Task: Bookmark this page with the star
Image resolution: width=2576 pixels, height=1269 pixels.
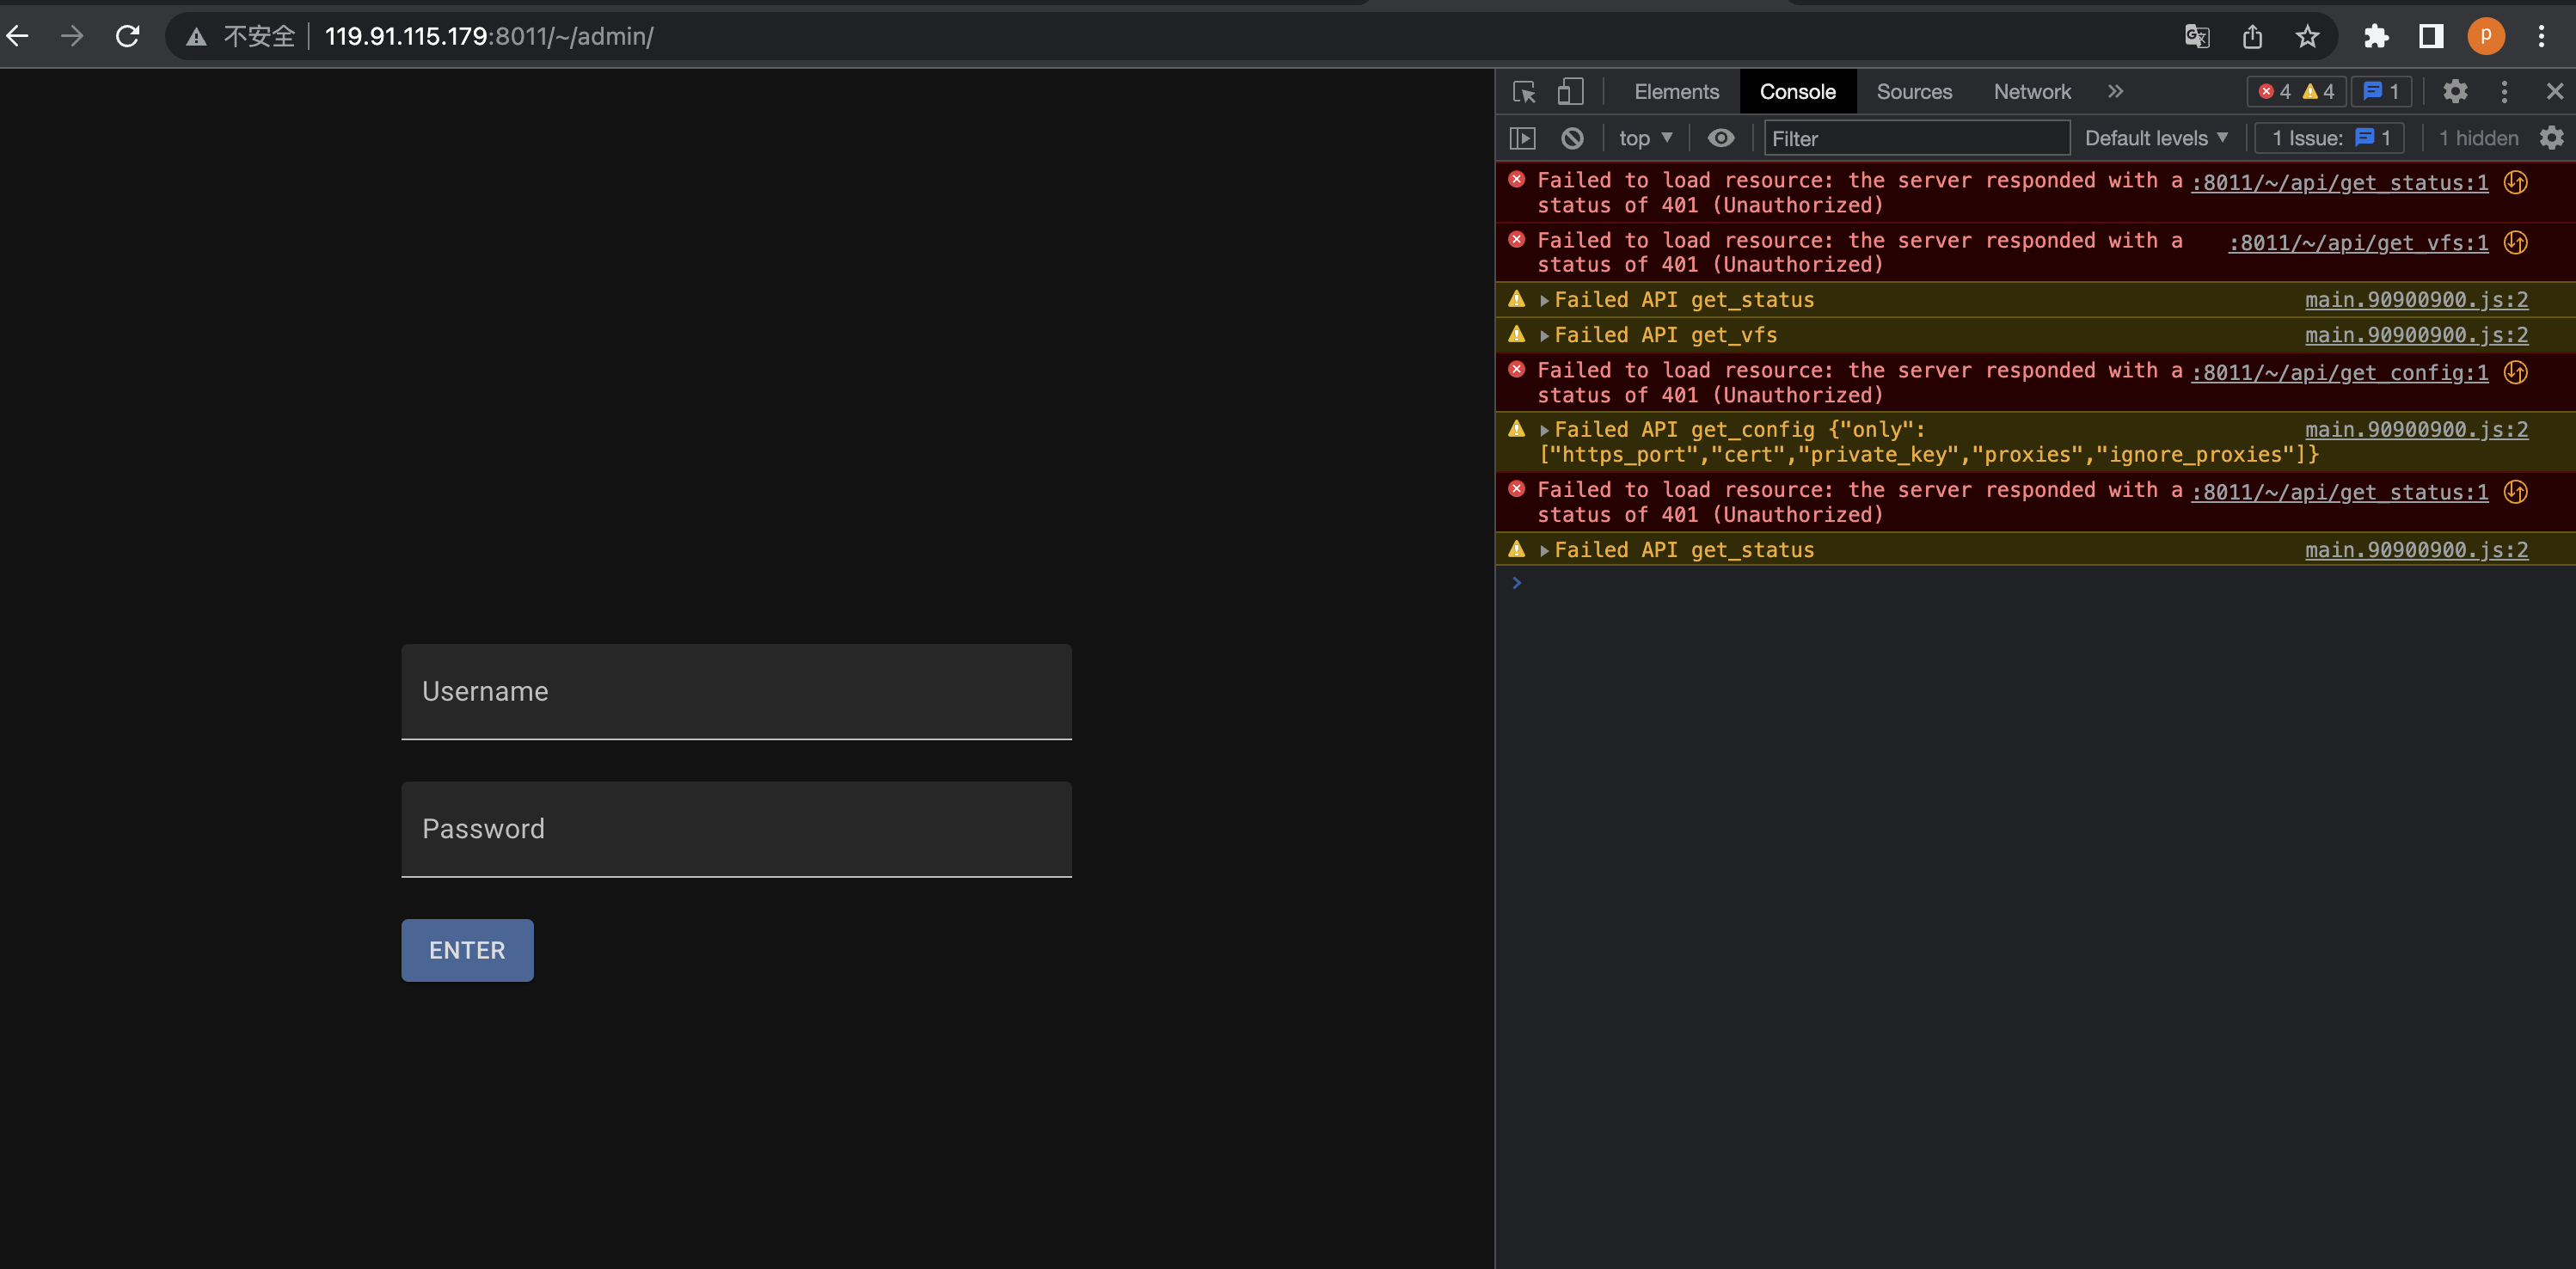Action: [x=2308, y=36]
